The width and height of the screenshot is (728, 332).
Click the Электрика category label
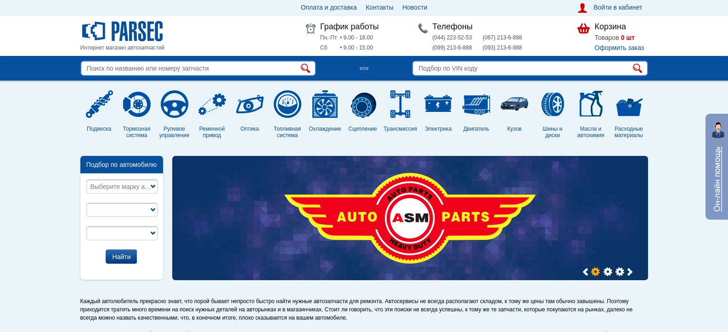pos(438,129)
